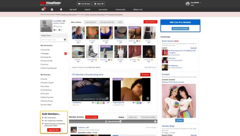
Task: Open the Profiles I Viewed link
Action: coord(47,83)
